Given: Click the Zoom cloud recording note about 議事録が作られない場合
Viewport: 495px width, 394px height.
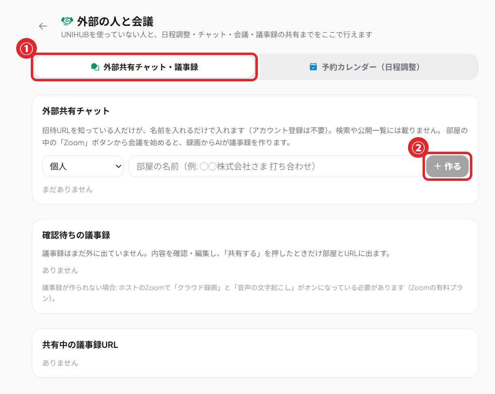Looking at the screenshot, I should point(253,293).
